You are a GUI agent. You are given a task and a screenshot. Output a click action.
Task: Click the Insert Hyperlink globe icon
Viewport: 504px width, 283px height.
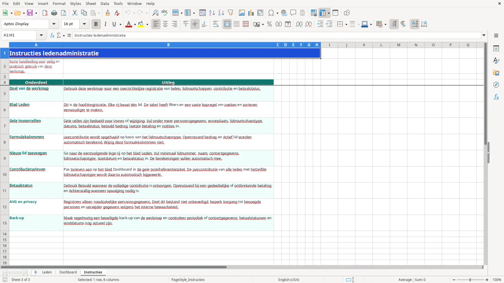coord(284,13)
